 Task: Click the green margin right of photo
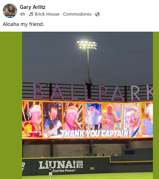coord(156,105)
